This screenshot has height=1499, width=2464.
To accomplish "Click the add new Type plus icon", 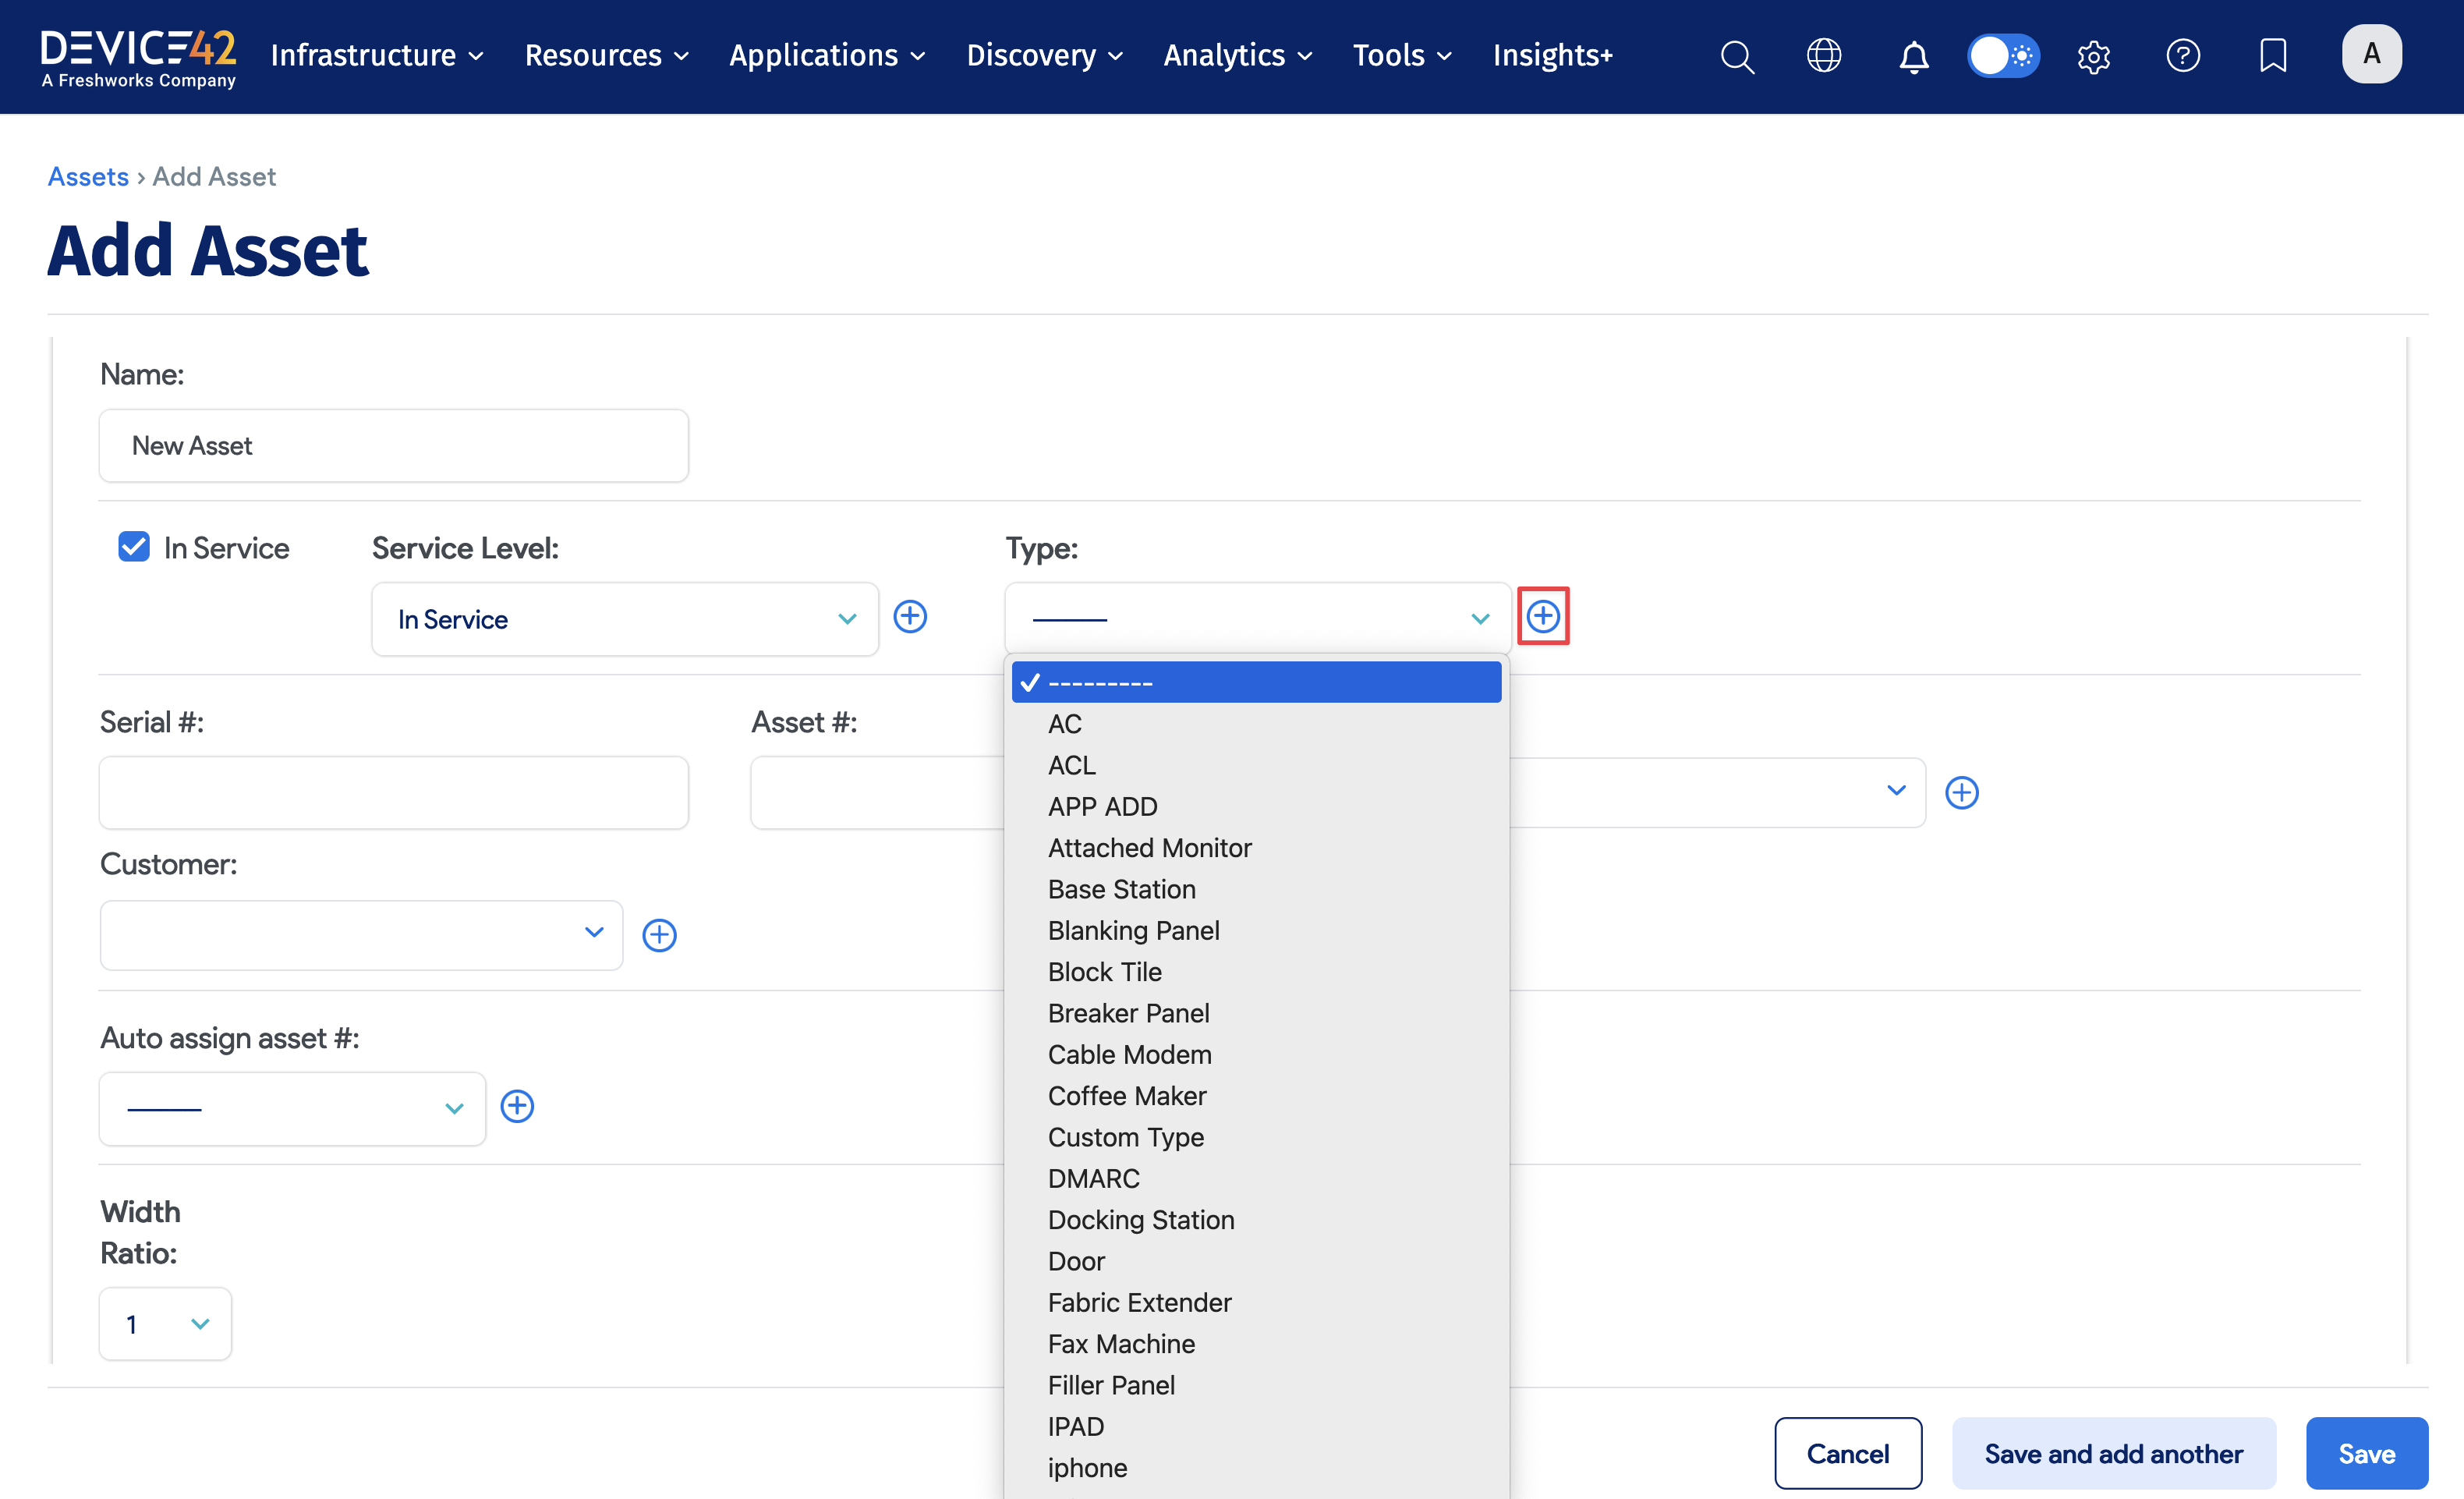I will tap(1543, 616).
